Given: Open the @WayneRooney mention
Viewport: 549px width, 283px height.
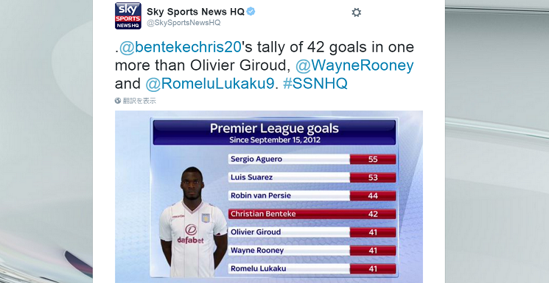Looking at the screenshot, I should [x=354, y=65].
